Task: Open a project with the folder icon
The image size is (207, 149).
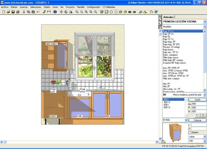Action: [x=8, y=12]
